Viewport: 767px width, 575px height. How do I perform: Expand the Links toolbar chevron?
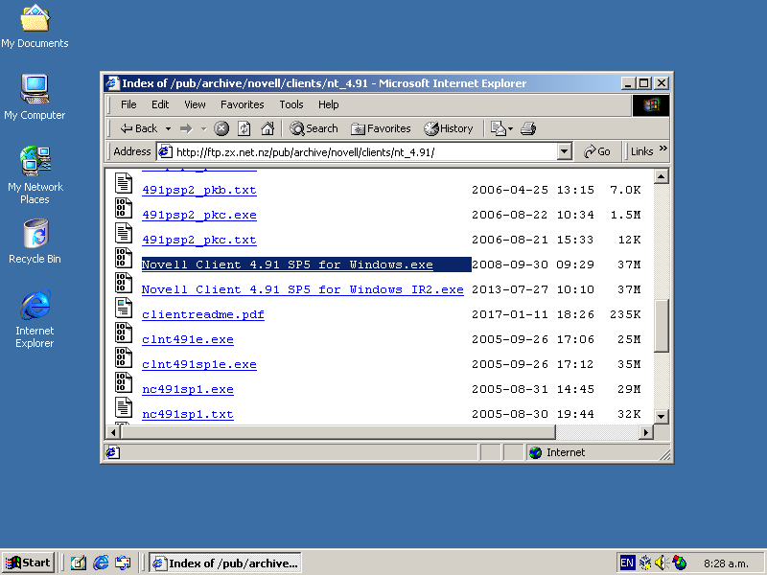click(x=663, y=150)
